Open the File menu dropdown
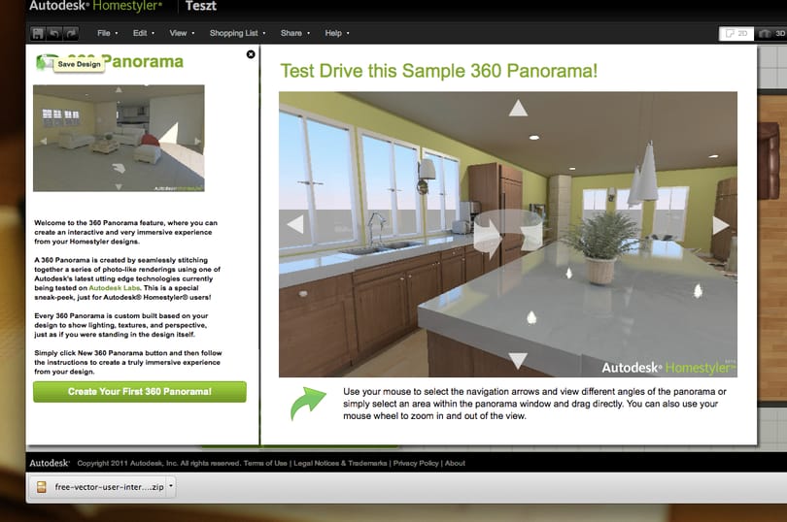This screenshot has height=522, width=787. point(108,33)
